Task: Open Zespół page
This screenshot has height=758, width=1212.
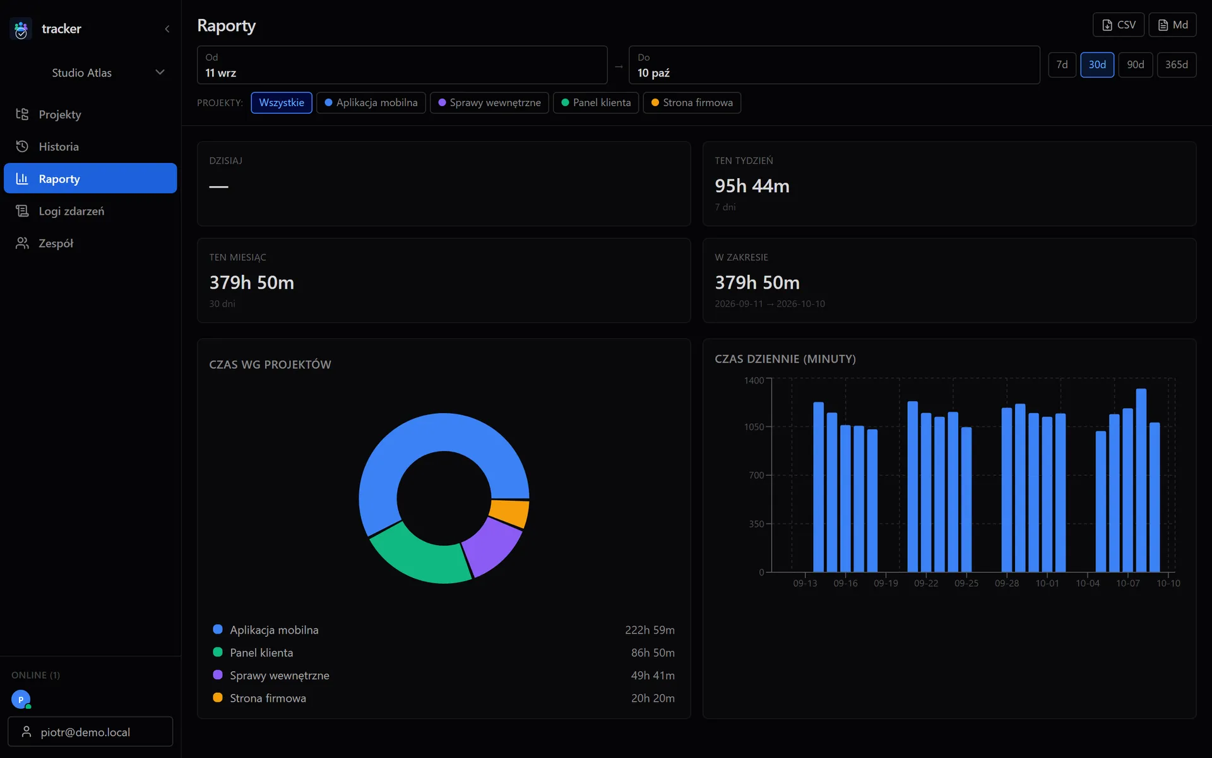Action: click(90, 243)
